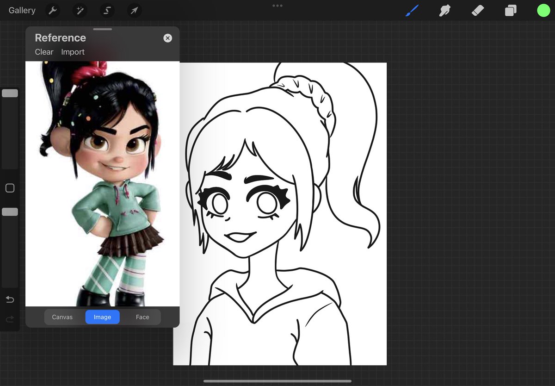This screenshot has height=386, width=555.
Task: Tap the three-dot multitasking menu
Action: click(277, 6)
